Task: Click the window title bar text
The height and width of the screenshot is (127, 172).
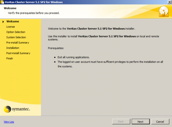Action: pos(34,2)
